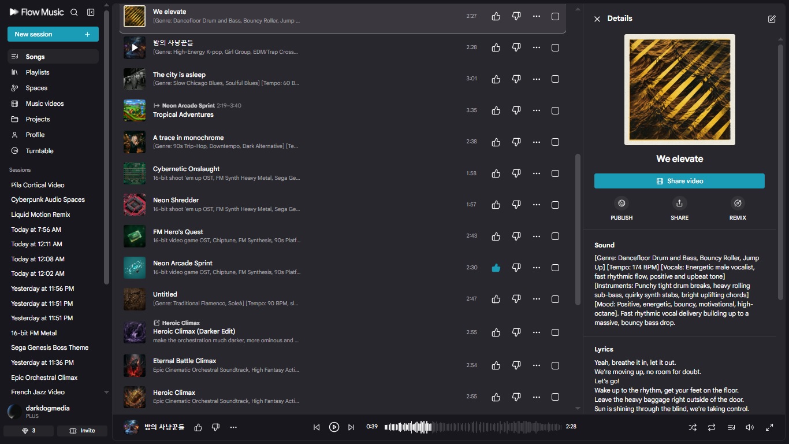Open more options for FM Hero's Quest
The width and height of the screenshot is (789, 444).
coord(537,236)
